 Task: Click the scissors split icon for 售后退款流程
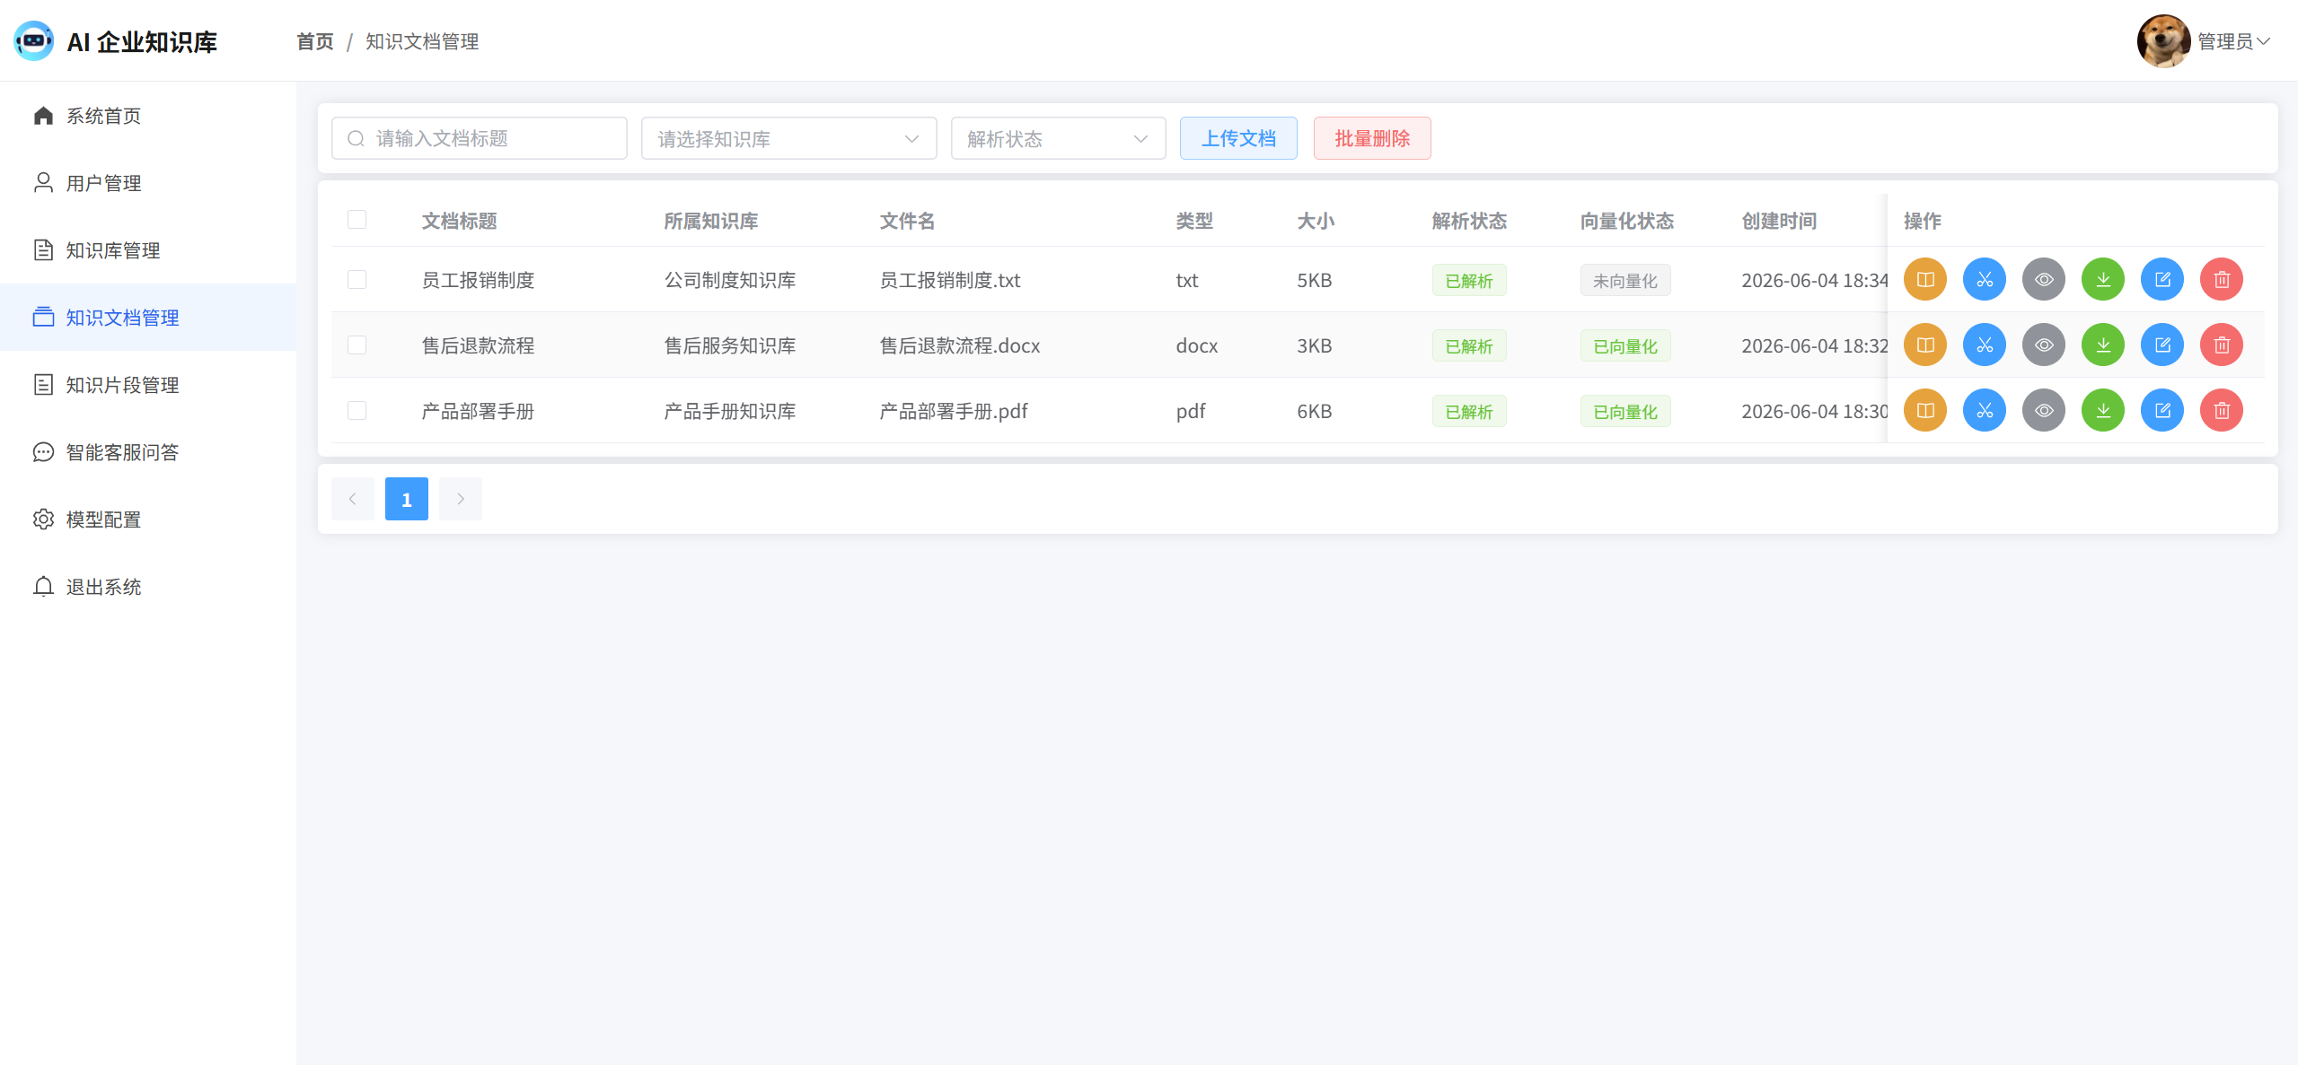[x=1984, y=345]
